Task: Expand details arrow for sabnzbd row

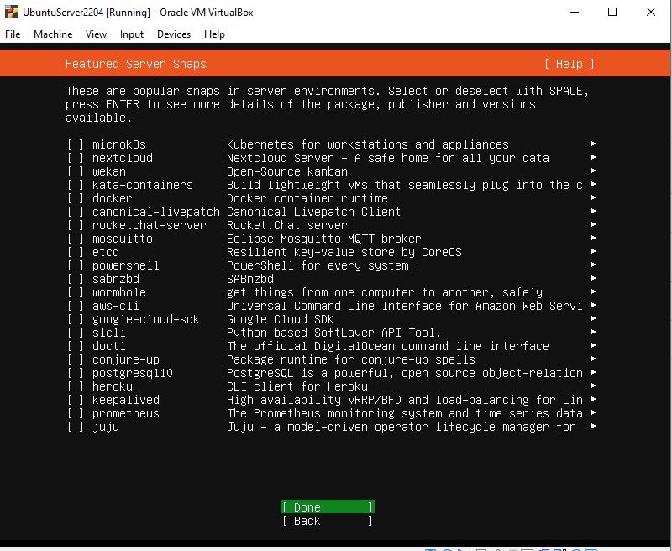Action: click(x=593, y=278)
